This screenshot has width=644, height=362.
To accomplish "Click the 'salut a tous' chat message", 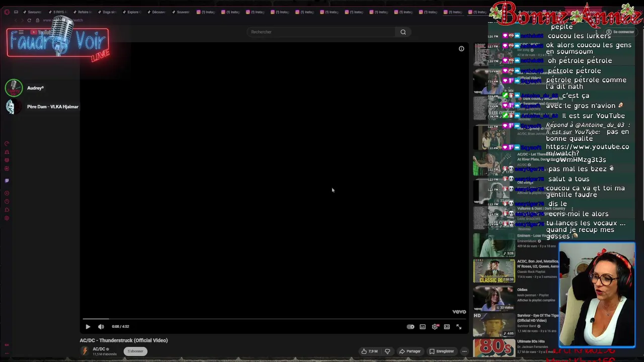I will pyautogui.click(x=569, y=179).
